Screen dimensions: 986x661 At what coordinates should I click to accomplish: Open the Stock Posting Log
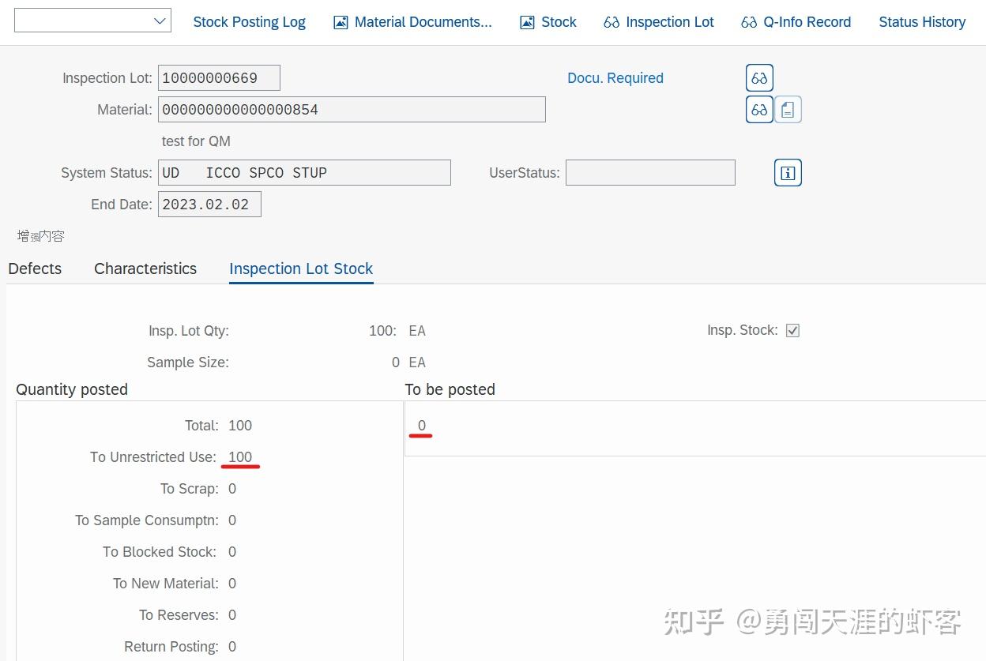[249, 21]
